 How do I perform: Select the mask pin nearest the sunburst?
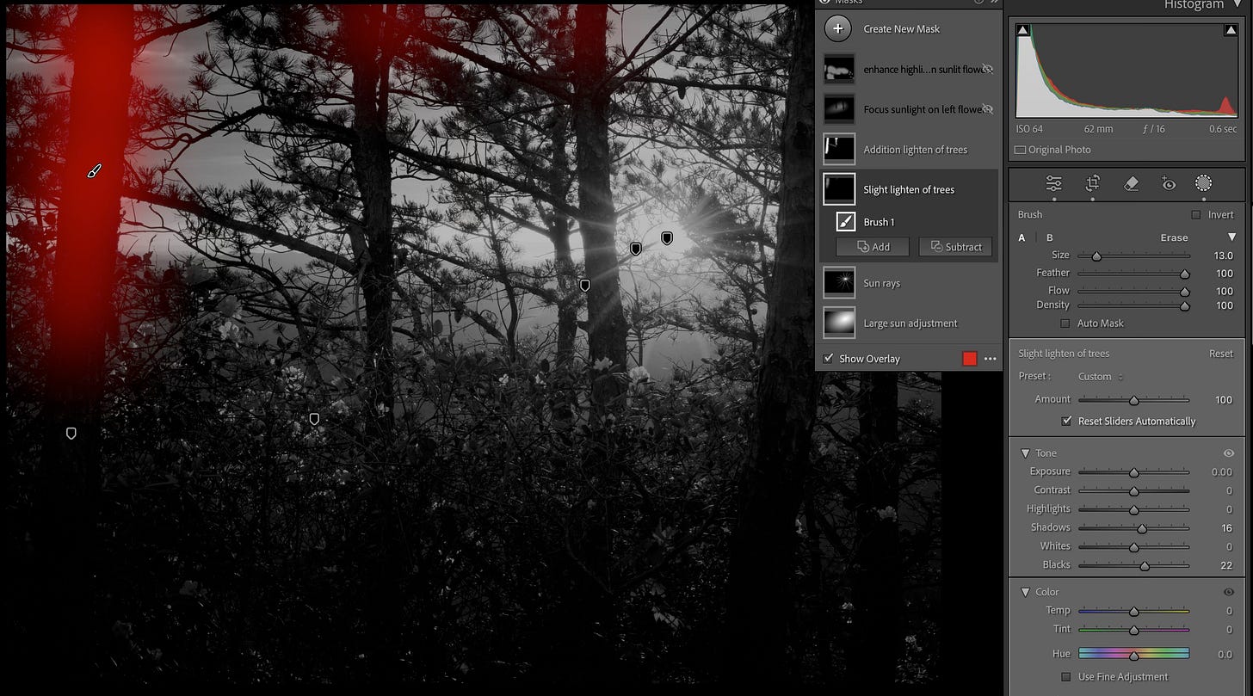point(667,237)
